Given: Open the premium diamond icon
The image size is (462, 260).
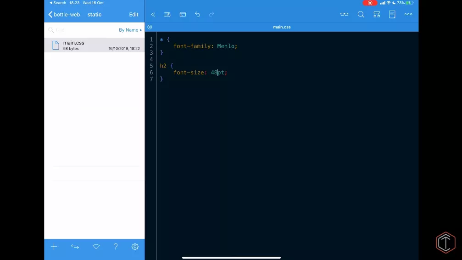Looking at the screenshot, I should [x=96, y=247].
